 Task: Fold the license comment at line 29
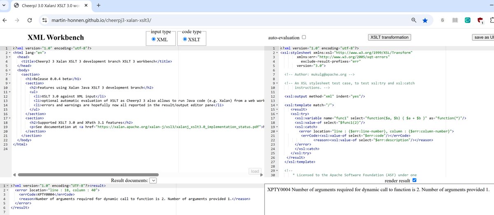coord(277,170)
